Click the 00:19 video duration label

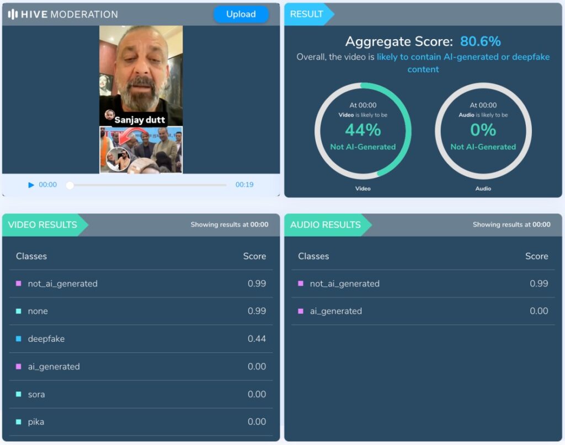[244, 185]
